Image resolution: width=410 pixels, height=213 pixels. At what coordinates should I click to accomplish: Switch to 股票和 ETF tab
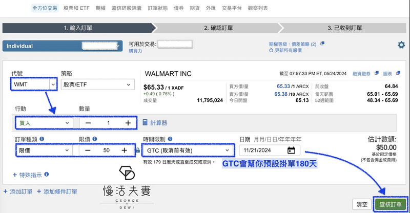pyautogui.click(x=76, y=8)
